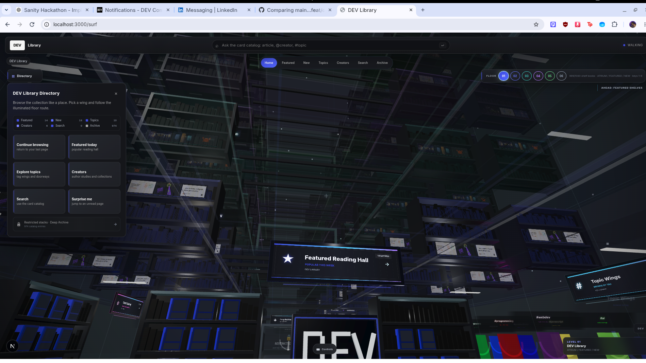Image resolution: width=646 pixels, height=363 pixels.
Task: Select floor 04
Action: point(538,76)
